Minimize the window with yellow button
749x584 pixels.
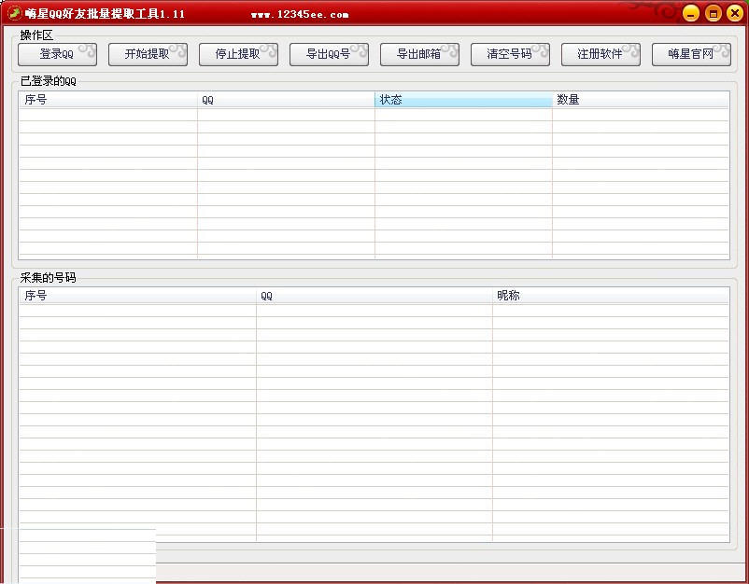click(691, 13)
